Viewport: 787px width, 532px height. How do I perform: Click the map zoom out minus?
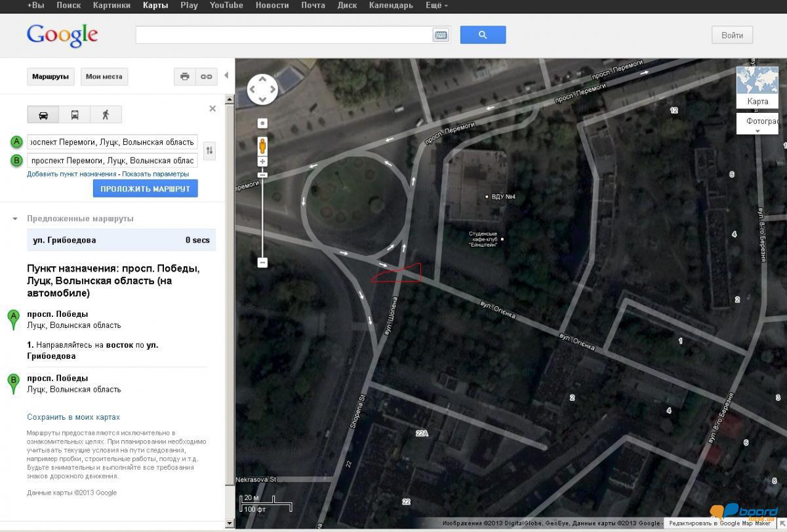click(x=262, y=262)
